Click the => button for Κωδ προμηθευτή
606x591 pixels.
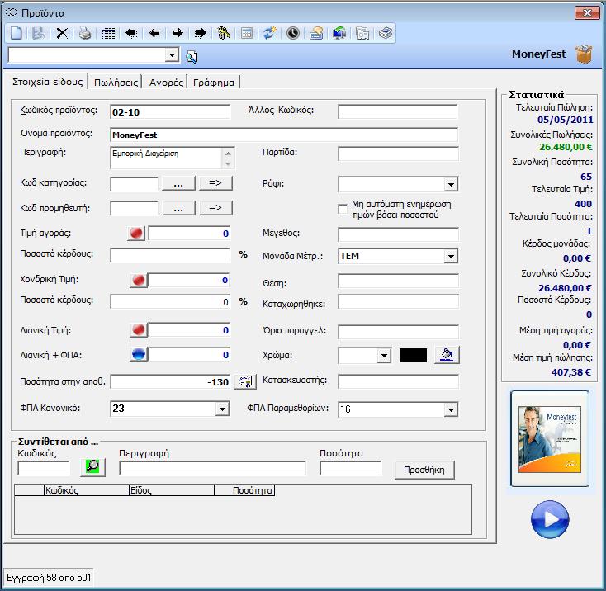pos(215,208)
